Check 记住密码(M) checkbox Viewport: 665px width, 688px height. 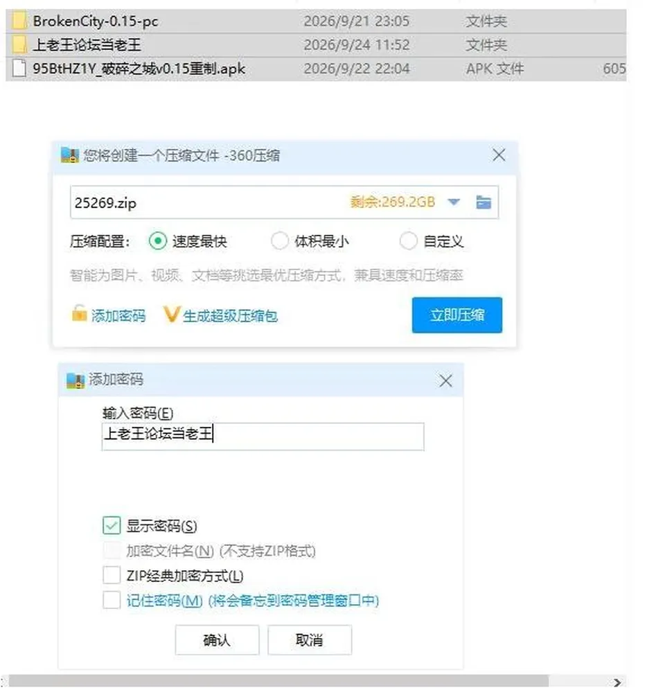(x=112, y=600)
